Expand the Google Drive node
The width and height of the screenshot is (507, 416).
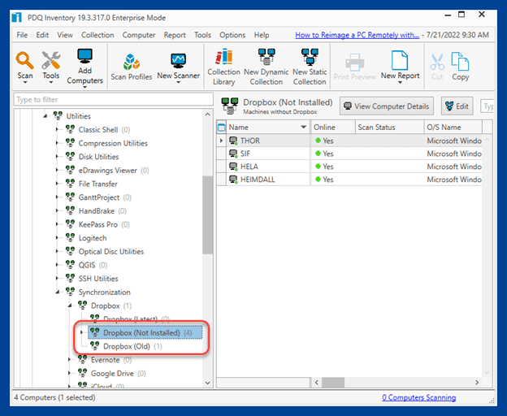(69, 373)
